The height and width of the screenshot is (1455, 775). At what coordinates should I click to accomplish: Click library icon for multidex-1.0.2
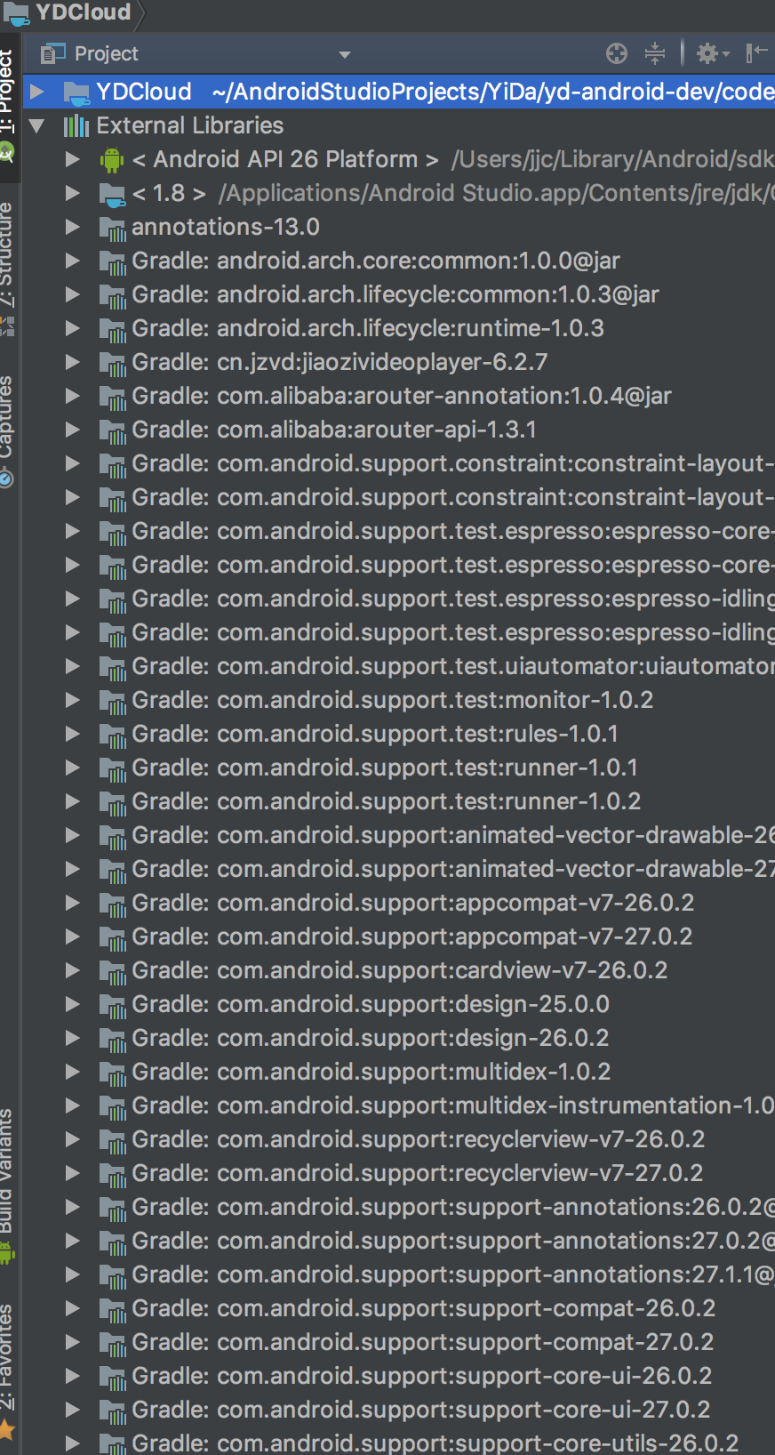coord(112,1073)
